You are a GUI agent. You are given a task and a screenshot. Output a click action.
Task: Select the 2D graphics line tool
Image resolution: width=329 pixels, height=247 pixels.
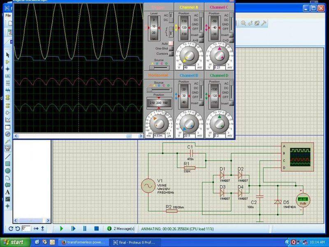[8, 156]
